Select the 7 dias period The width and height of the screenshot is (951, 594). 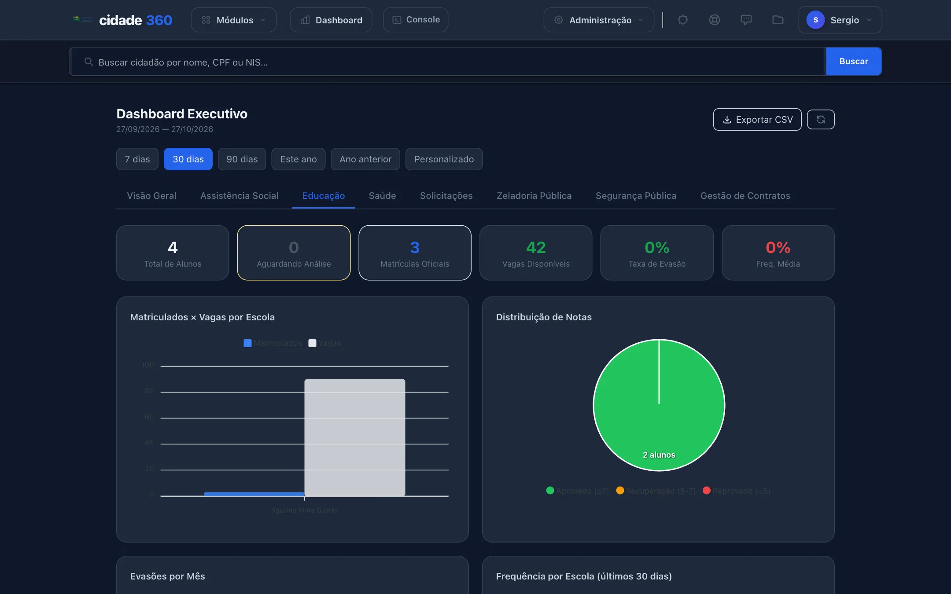pyautogui.click(x=137, y=159)
